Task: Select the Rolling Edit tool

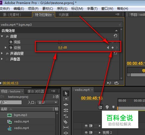Action: [66, 110]
